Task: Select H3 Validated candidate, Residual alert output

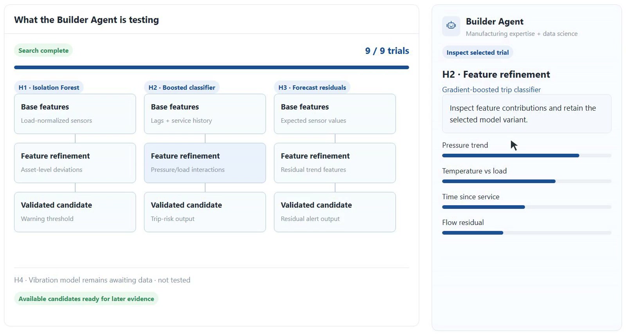Action: coord(335,212)
